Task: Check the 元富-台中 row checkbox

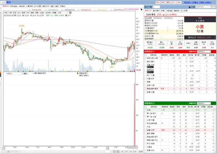Action: coord(145,79)
